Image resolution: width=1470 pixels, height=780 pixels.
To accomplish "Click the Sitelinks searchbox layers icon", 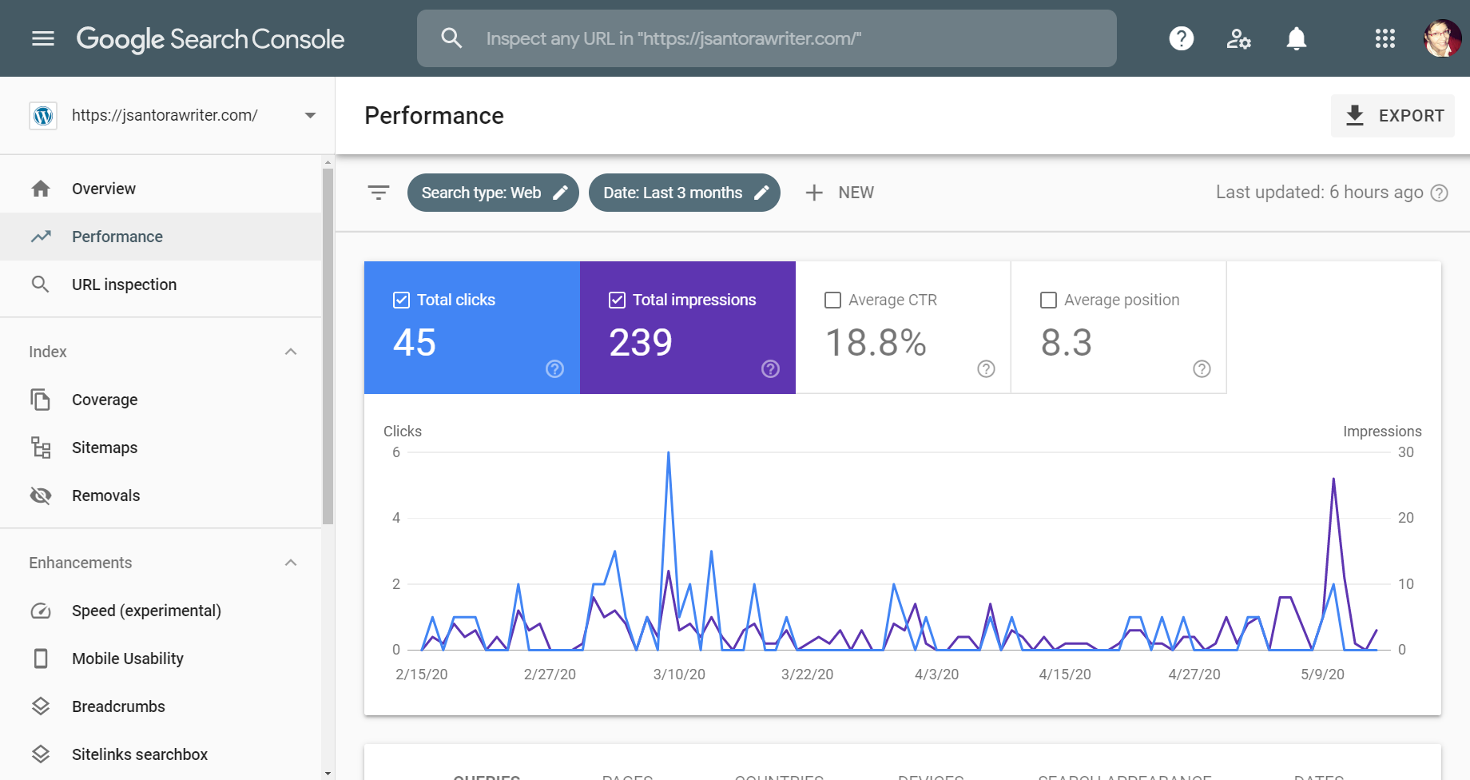I will pos(41,754).
